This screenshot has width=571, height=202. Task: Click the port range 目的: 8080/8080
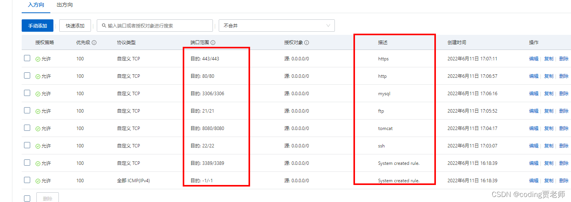(207, 128)
